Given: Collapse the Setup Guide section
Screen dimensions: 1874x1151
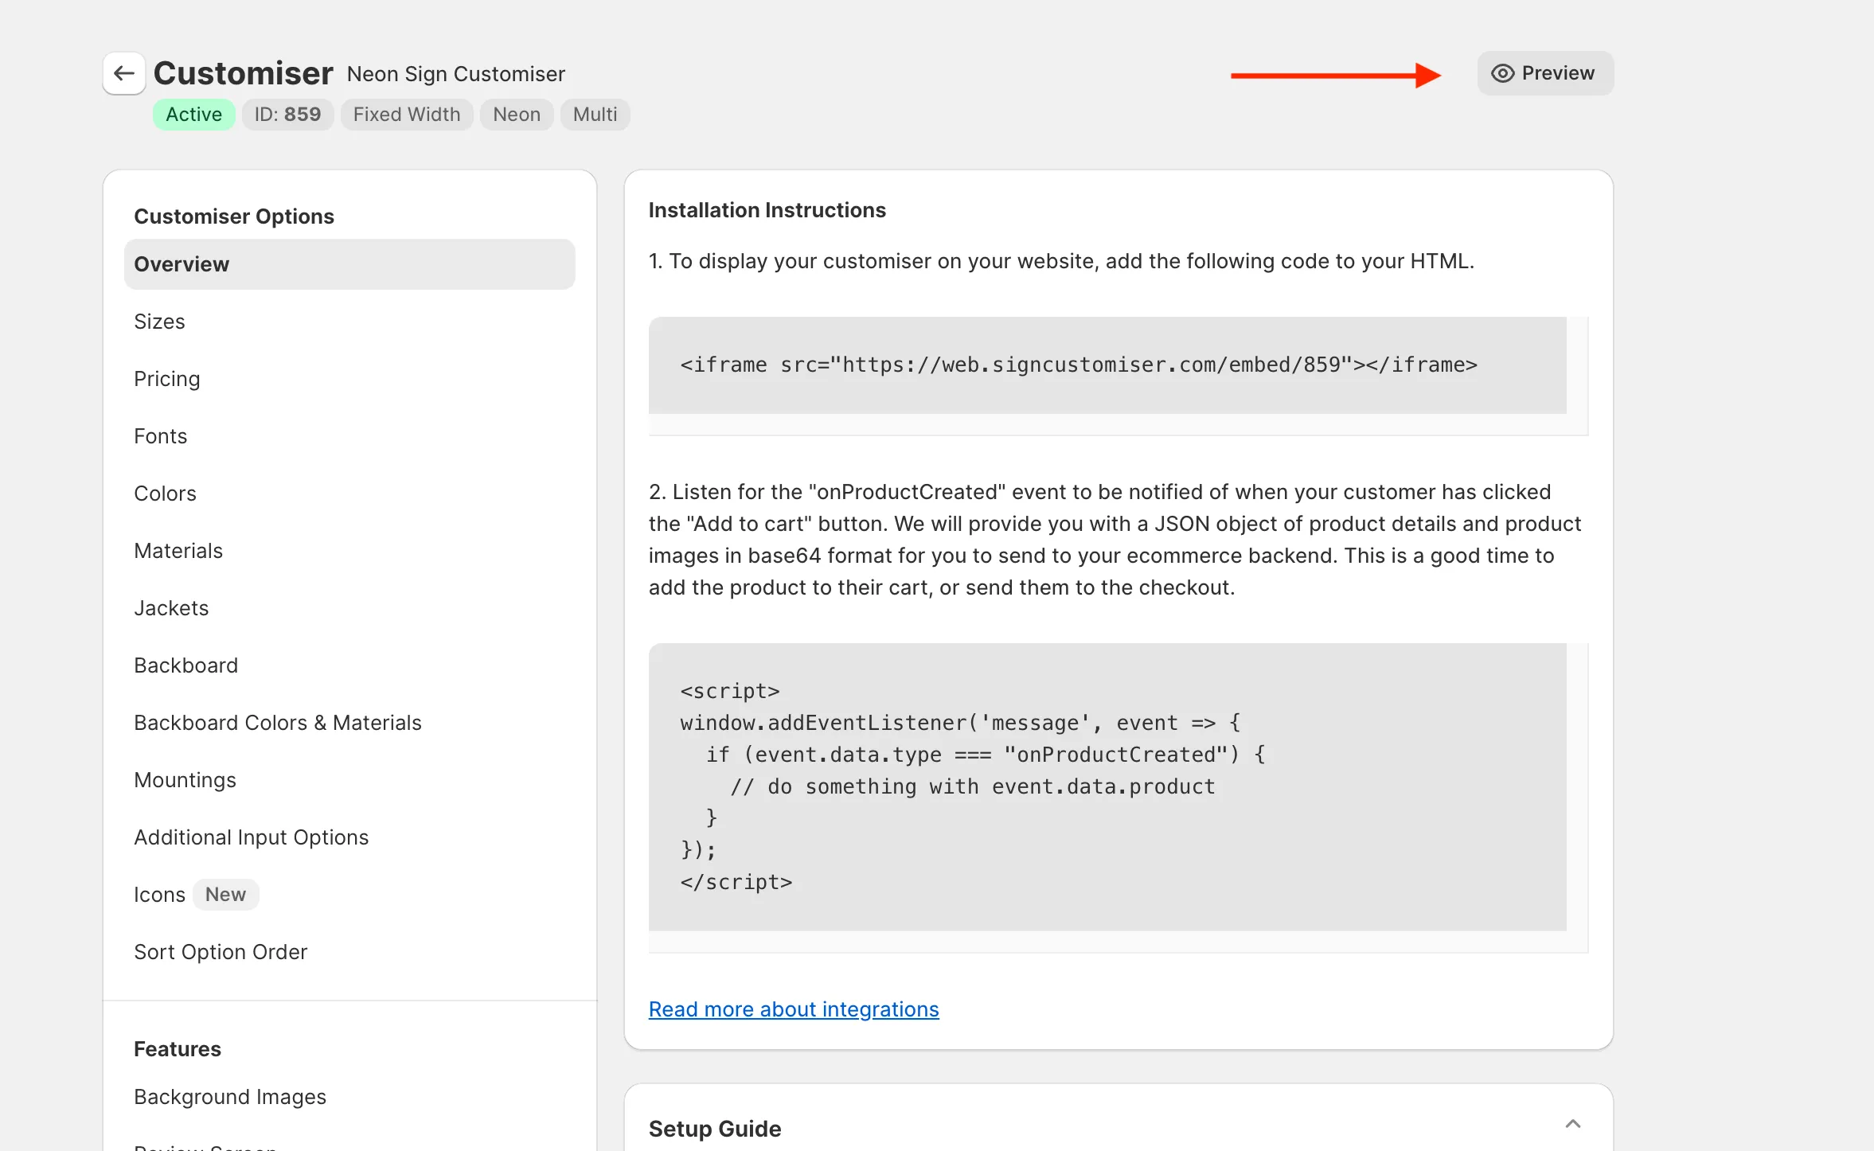Looking at the screenshot, I should [1573, 1123].
